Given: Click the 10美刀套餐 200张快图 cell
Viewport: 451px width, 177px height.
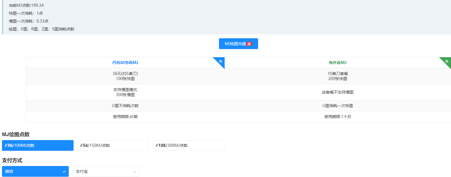Looking at the screenshot, I should pos(338,76).
